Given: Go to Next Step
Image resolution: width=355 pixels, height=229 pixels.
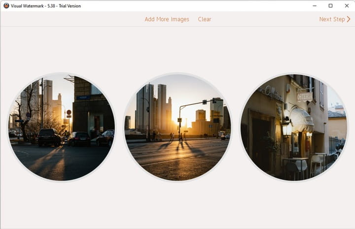Looking at the screenshot, I should (x=335, y=19).
